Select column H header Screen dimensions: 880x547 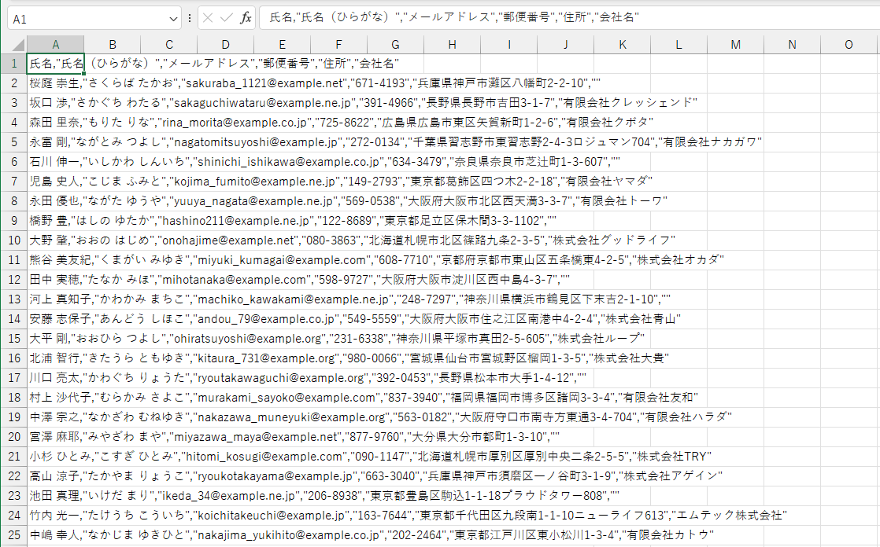[x=452, y=45]
